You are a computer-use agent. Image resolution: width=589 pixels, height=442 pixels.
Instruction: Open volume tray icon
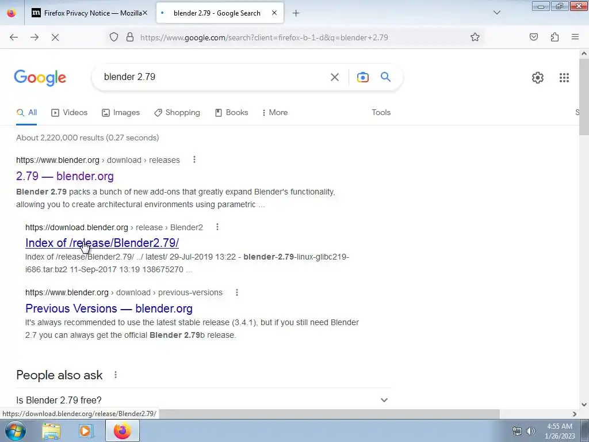530,432
